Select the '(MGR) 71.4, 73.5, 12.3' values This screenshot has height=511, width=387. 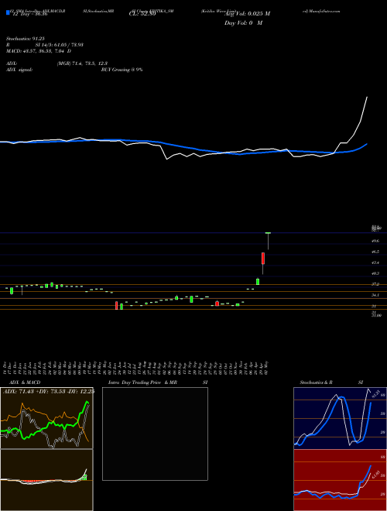82,63
